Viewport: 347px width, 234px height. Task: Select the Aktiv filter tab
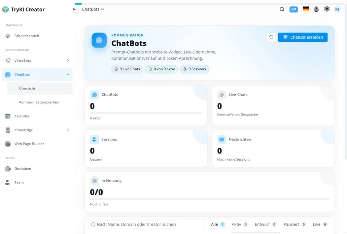240,225
